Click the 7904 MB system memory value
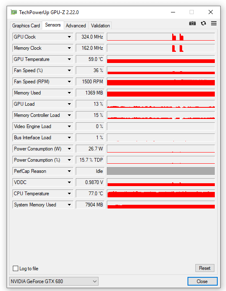Image resolution: width=226 pixels, height=291 pixels. 90,205
